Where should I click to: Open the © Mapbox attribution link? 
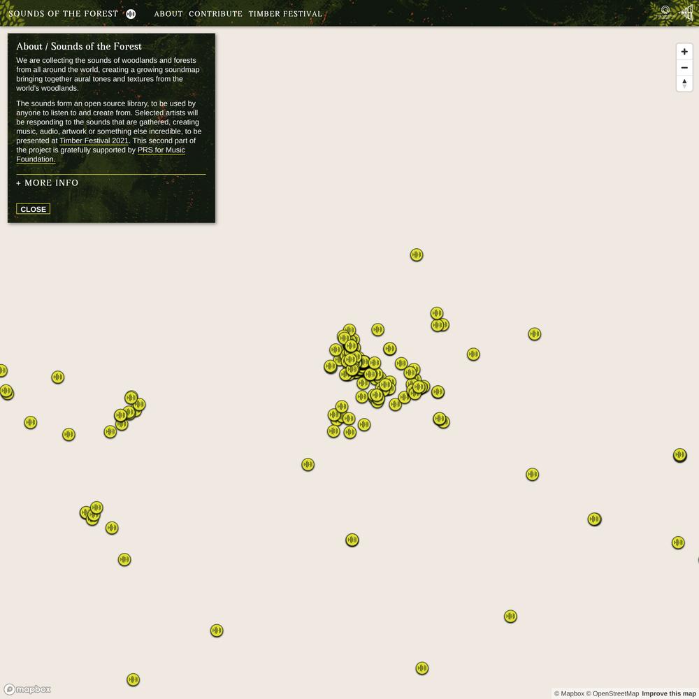point(569,693)
